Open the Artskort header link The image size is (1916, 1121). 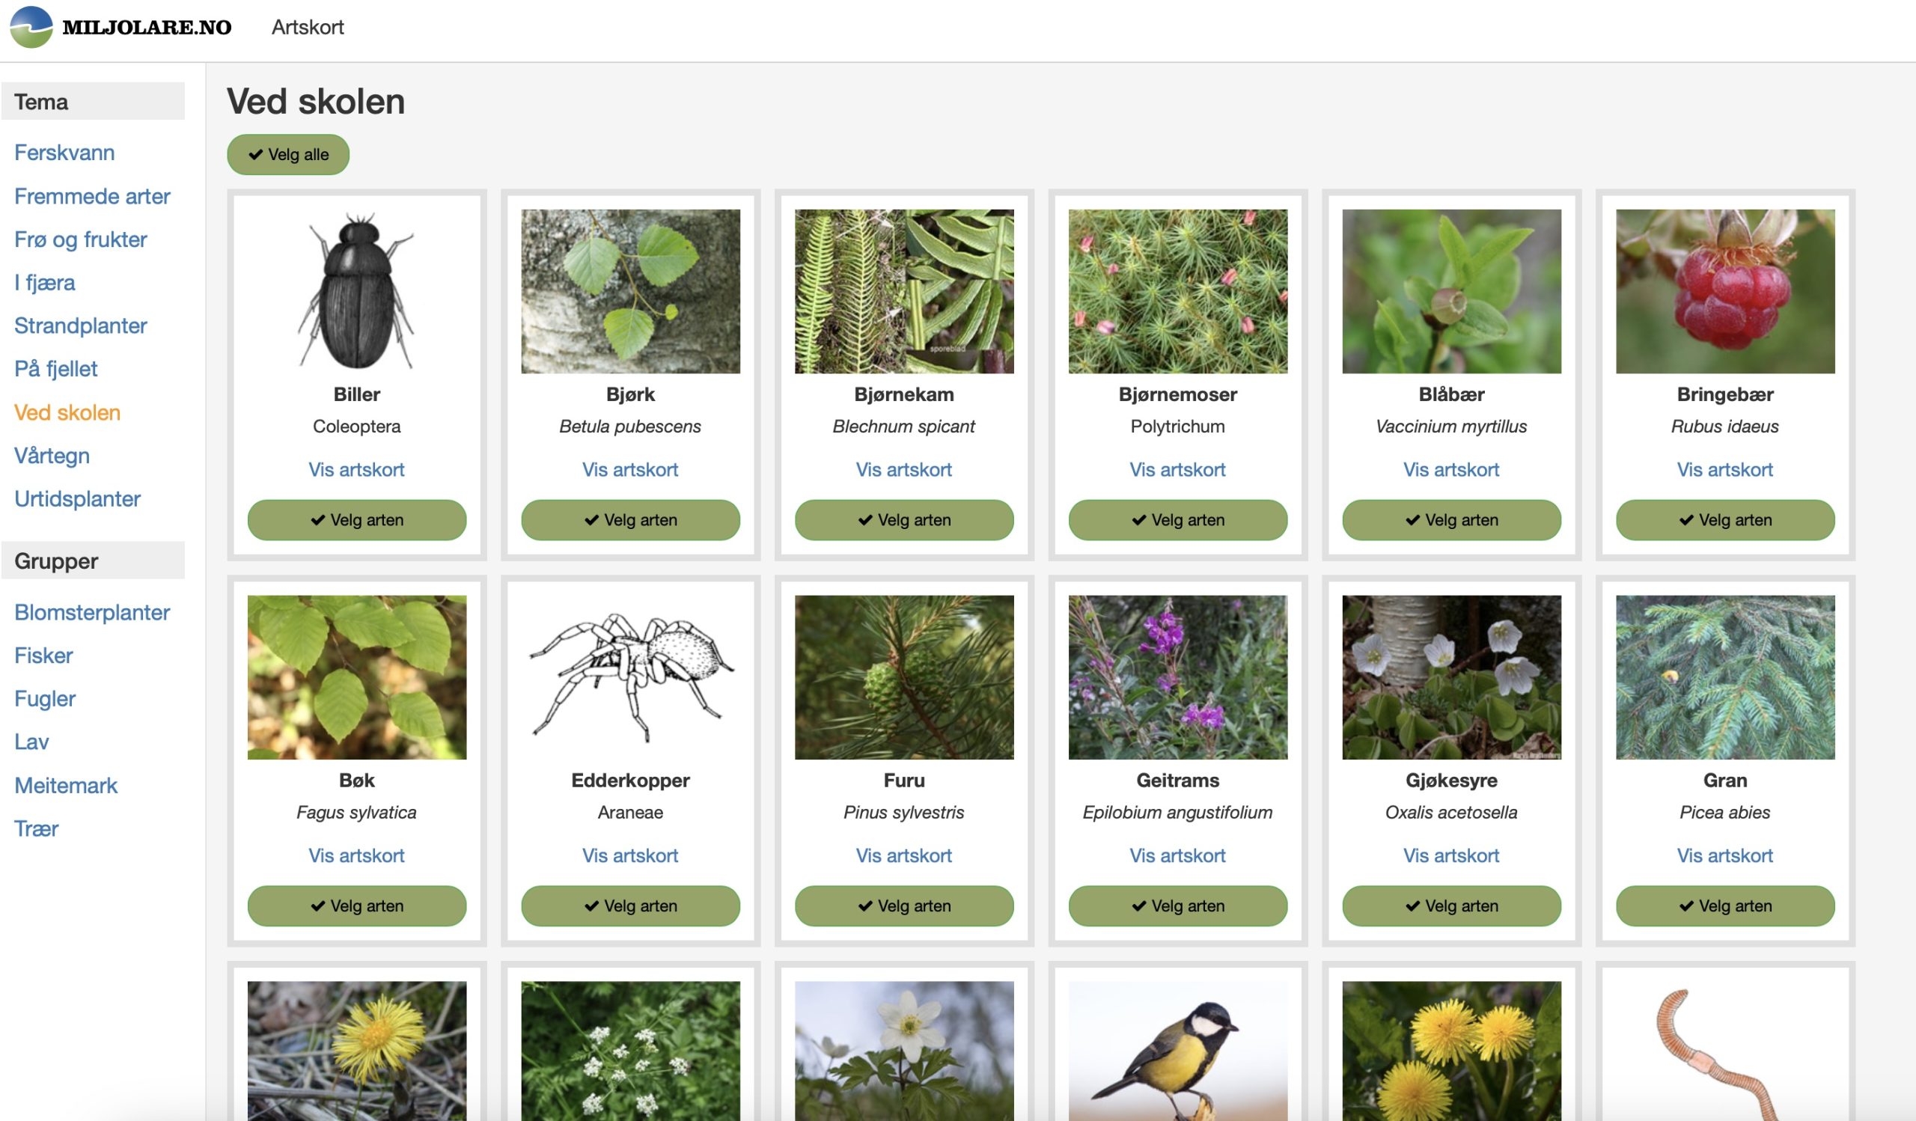pos(308,28)
